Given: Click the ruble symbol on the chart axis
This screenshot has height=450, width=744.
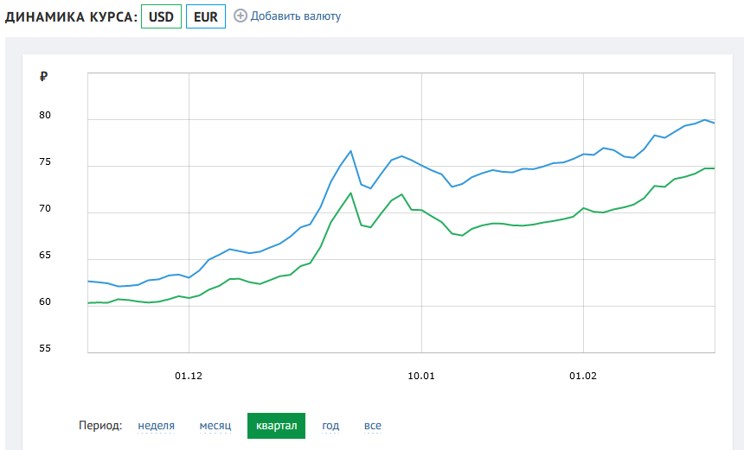Looking at the screenshot, I should [43, 77].
